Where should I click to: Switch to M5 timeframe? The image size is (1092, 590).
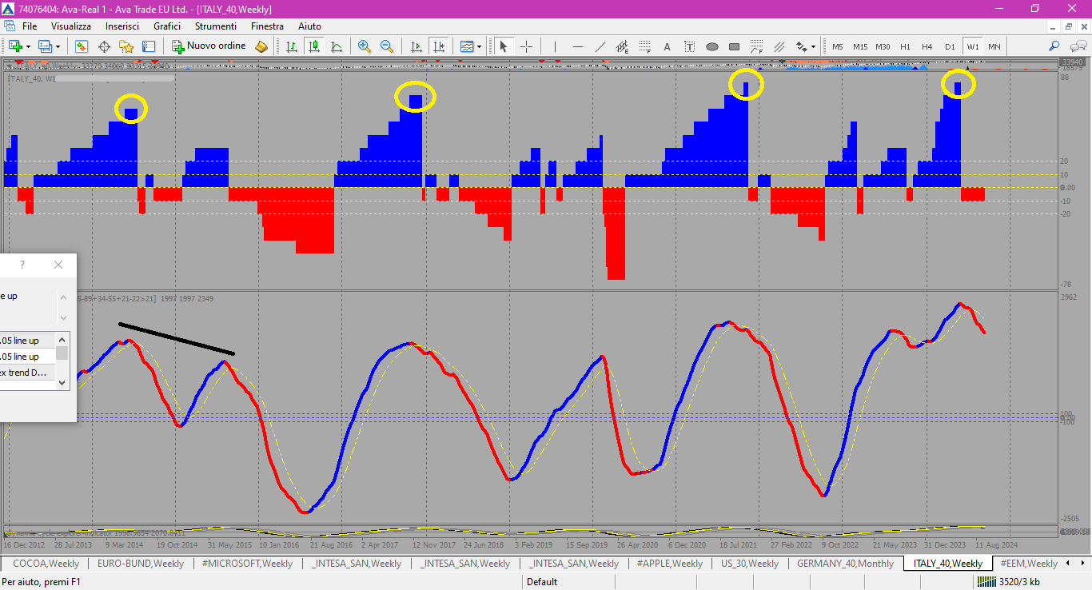pyautogui.click(x=837, y=46)
